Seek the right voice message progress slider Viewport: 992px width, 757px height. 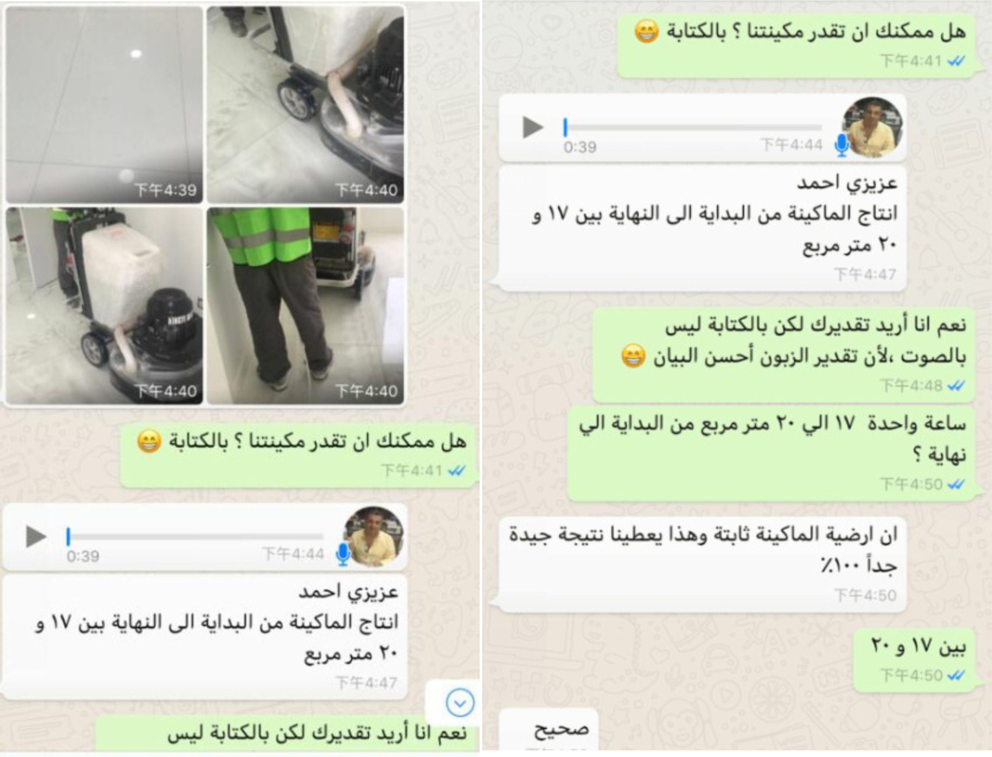(x=693, y=128)
